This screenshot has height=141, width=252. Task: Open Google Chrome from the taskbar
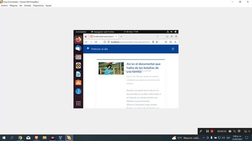tap(20, 137)
